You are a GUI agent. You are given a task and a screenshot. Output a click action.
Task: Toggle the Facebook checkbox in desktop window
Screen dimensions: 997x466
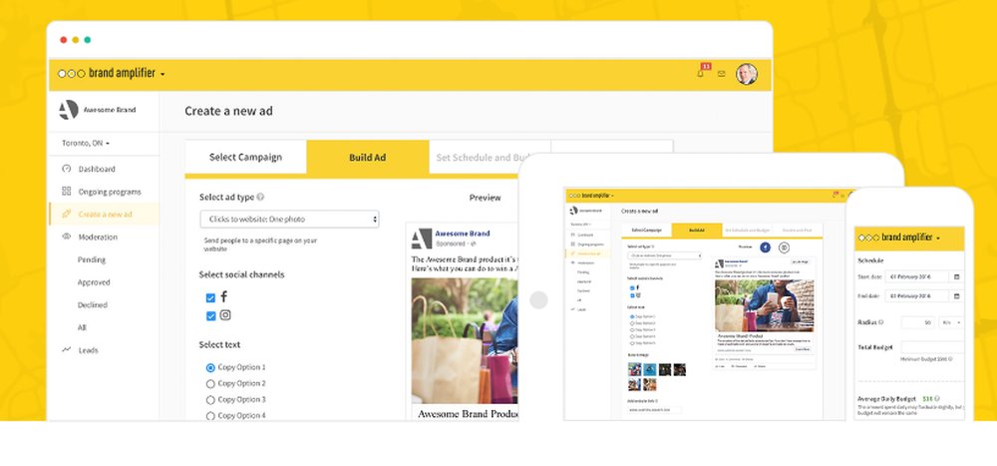[x=210, y=297]
